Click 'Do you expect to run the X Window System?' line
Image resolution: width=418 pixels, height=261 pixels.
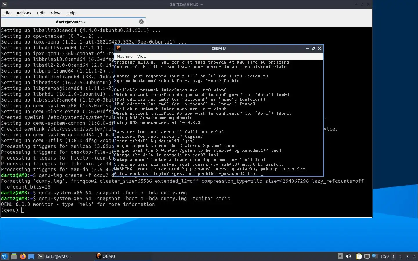(176, 146)
